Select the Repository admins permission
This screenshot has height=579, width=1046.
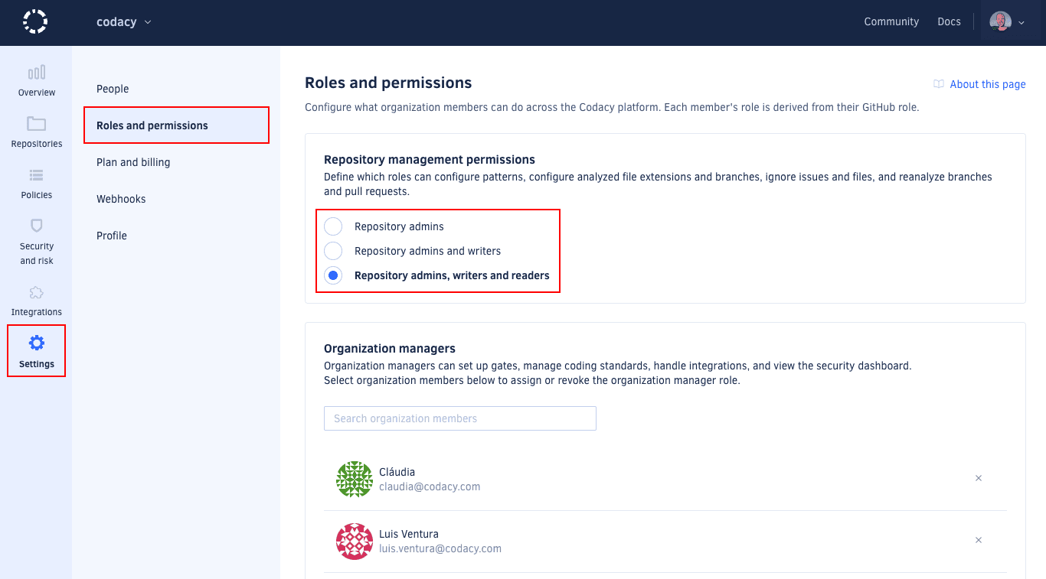tap(332, 226)
